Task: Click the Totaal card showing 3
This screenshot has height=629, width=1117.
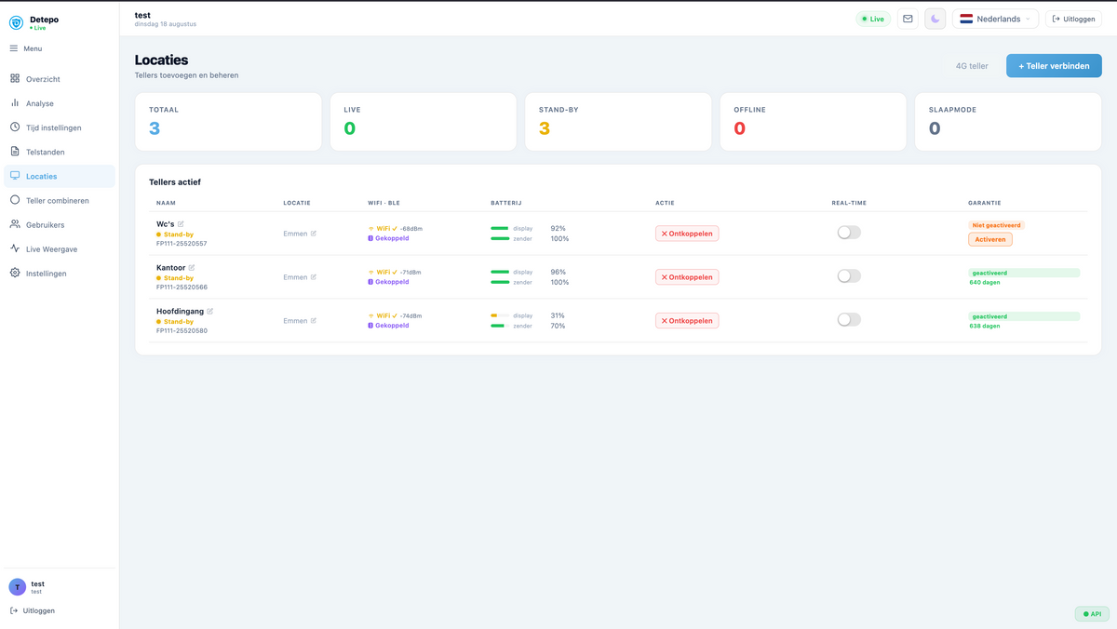Action: pyautogui.click(x=228, y=121)
